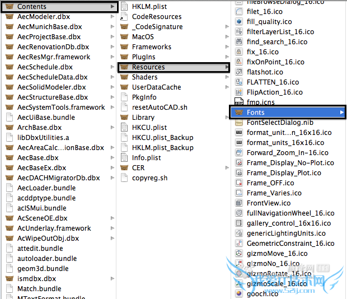
Task: Click the gallery_control_16x16.ico icon
Action: coord(239,223)
